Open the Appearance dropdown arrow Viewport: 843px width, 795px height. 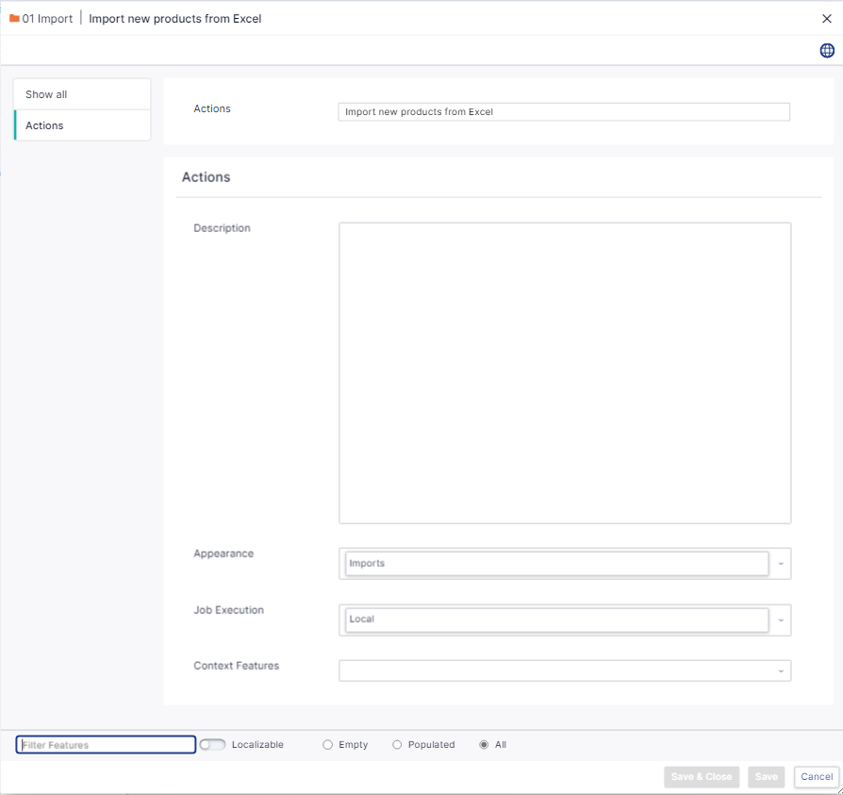pyautogui.click(x=781, y=564)
